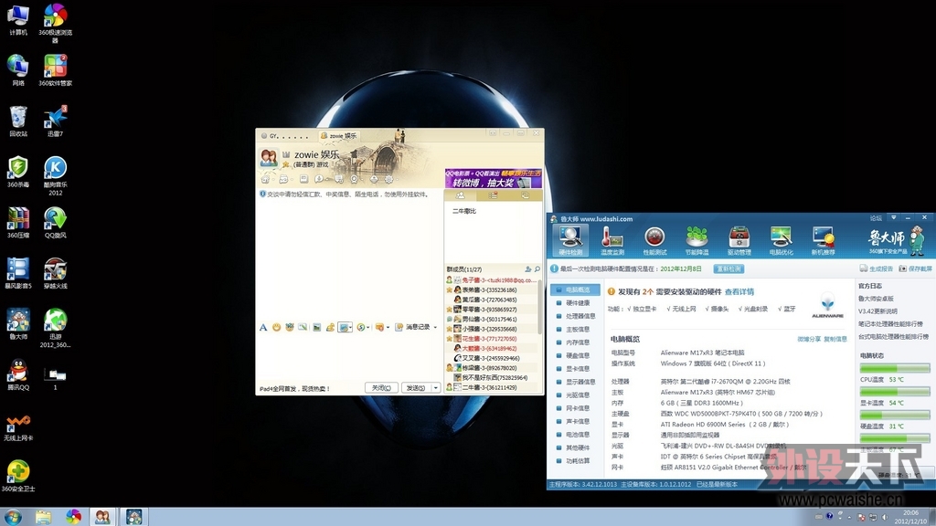The image size is (936, 526).
Task: Click 复制信息 link
Action: coord(835,339)
